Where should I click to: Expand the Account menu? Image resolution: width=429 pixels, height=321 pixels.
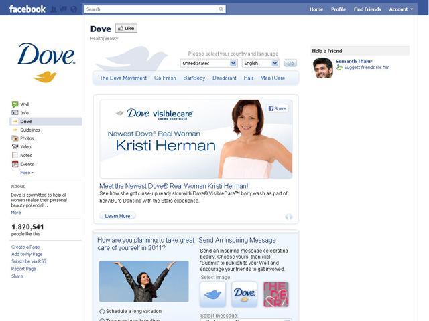[401, 9]
